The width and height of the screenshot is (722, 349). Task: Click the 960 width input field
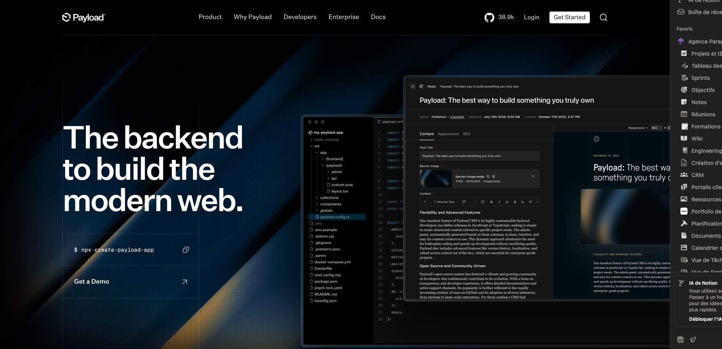point(656,128)
